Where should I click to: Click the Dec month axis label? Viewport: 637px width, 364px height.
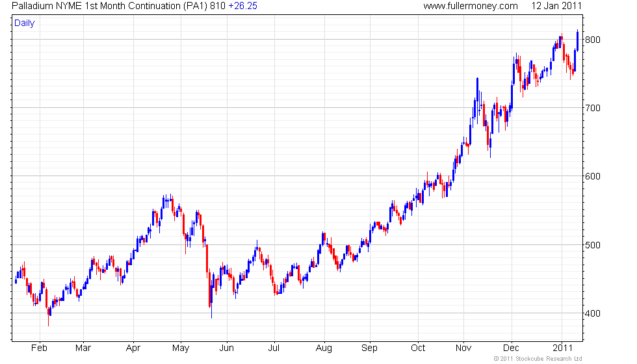click(x=511, y=348)
